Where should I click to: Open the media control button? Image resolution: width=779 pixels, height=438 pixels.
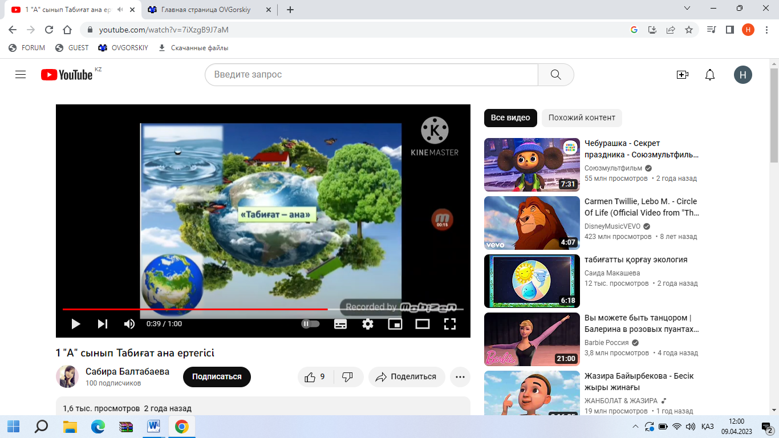(x=711, y=30)
